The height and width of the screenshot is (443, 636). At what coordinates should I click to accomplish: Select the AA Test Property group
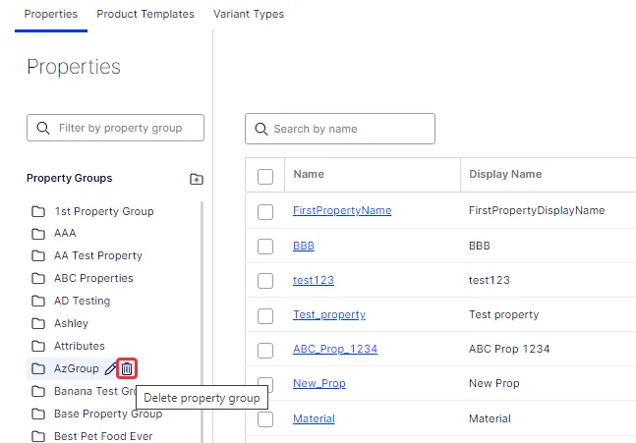click(98, 255)
